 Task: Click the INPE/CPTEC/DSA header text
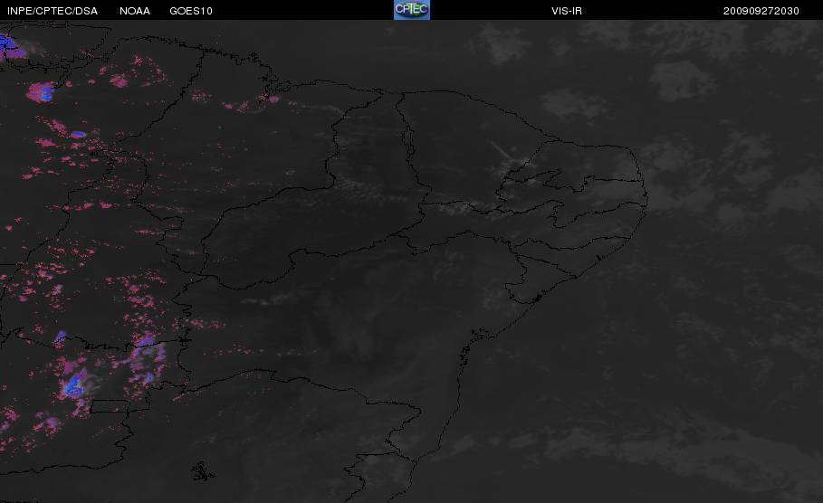(x=53, y=11)
